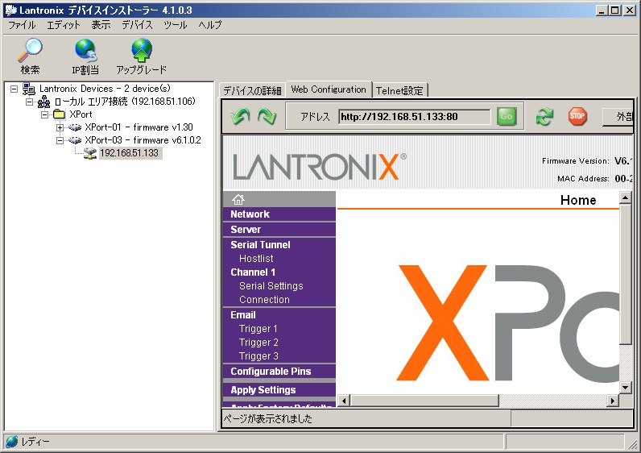Go back with the green back arrow
The image size is (641, 453).
pos(240,117)
